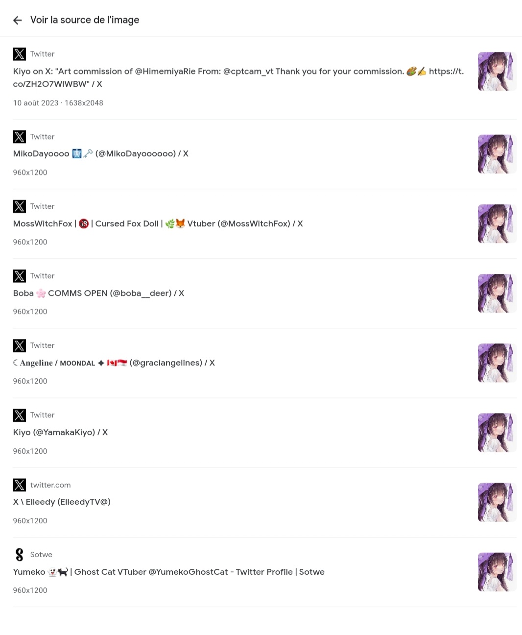522x635 pixels.
Task: Open thumbnail next to Kiyo (@YamakaKiyo)
Action: [497, 433]
